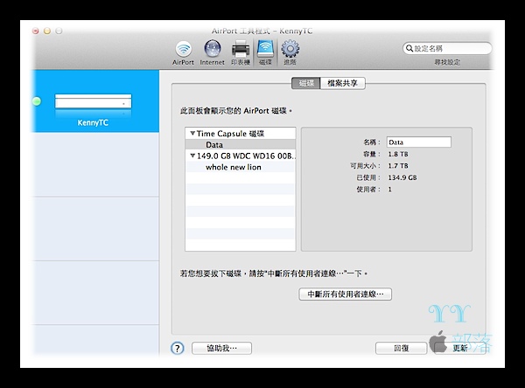This screenshot has width=525, height=388.
Task: Click the window's red close button
Action: tap(36, 31)
